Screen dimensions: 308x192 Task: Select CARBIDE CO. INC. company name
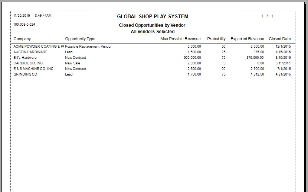29,63
